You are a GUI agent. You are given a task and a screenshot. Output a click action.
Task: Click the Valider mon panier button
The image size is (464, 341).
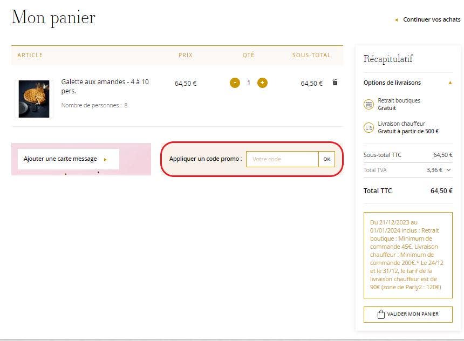click(408, 315)
